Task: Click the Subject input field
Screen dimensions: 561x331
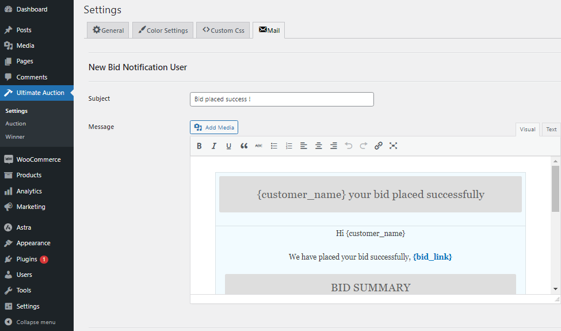Action: (x=282, y=99)
